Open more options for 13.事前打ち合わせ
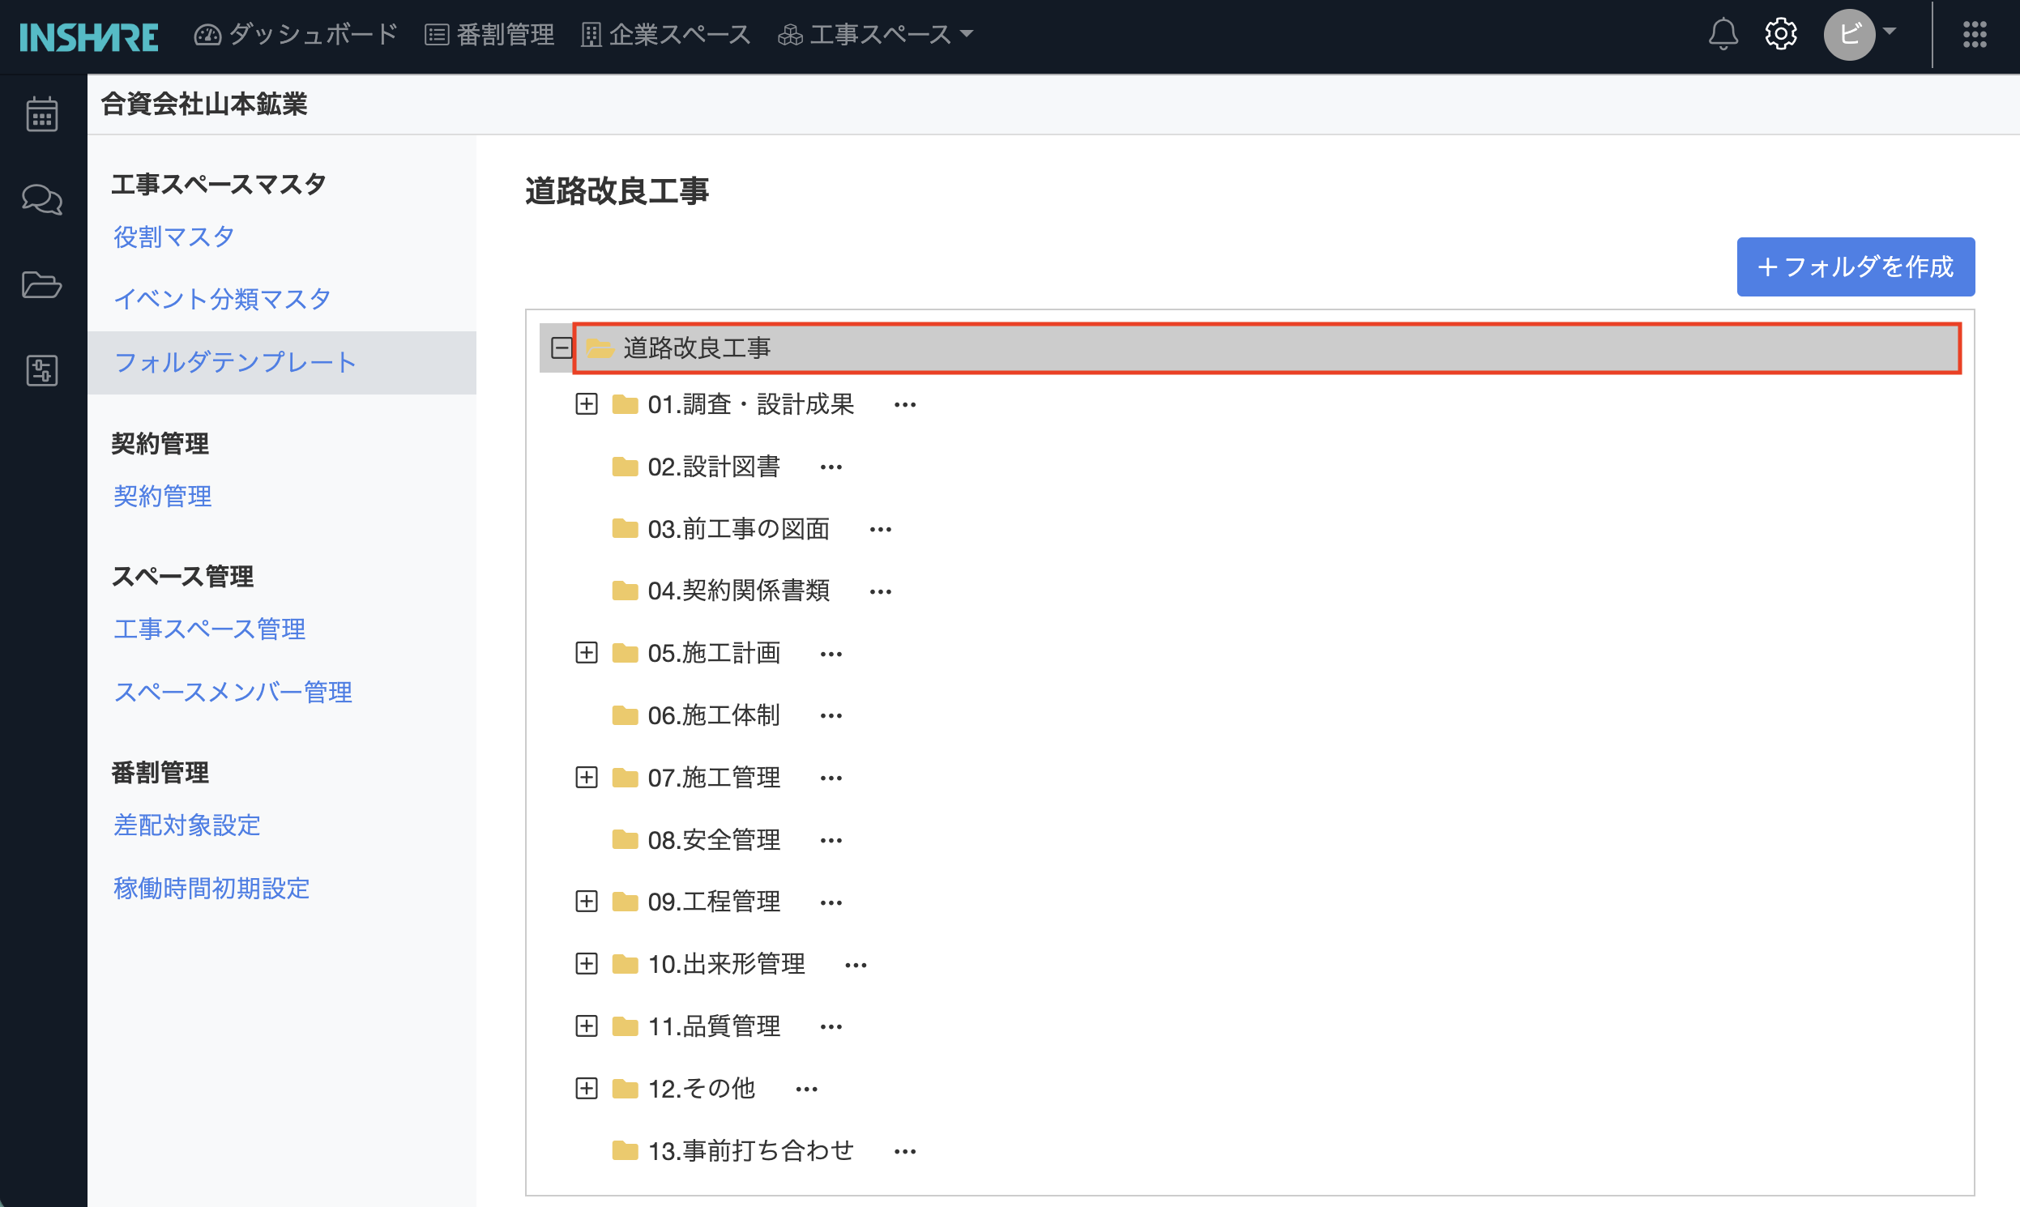The width and height of the screenshot is (2020, 1207). point(904,1152)
